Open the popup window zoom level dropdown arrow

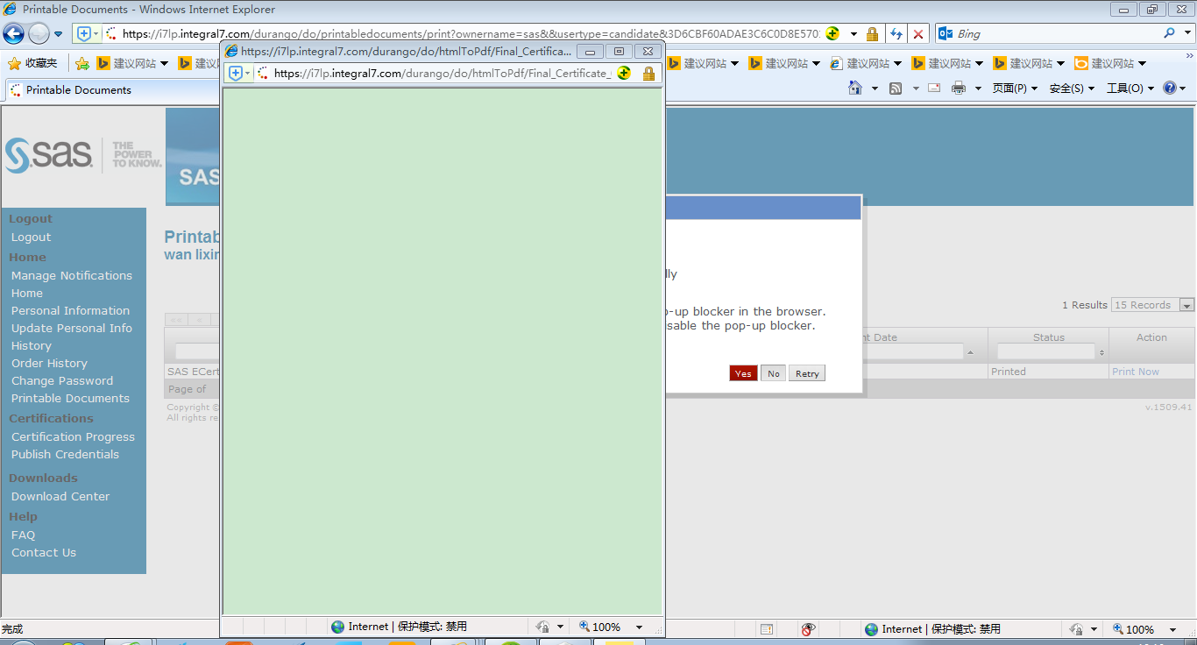coord(639,627)
